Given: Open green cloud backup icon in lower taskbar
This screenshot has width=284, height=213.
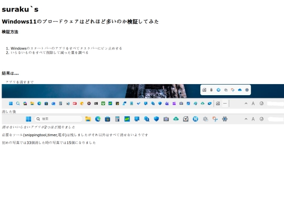Looking at the screenshot, I should click(176, 119).
